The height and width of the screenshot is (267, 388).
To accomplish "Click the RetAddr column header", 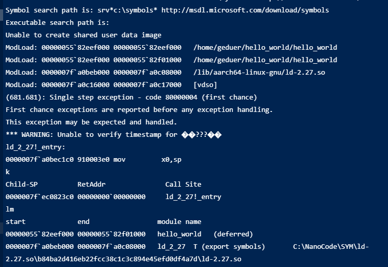I will point(91,185).
